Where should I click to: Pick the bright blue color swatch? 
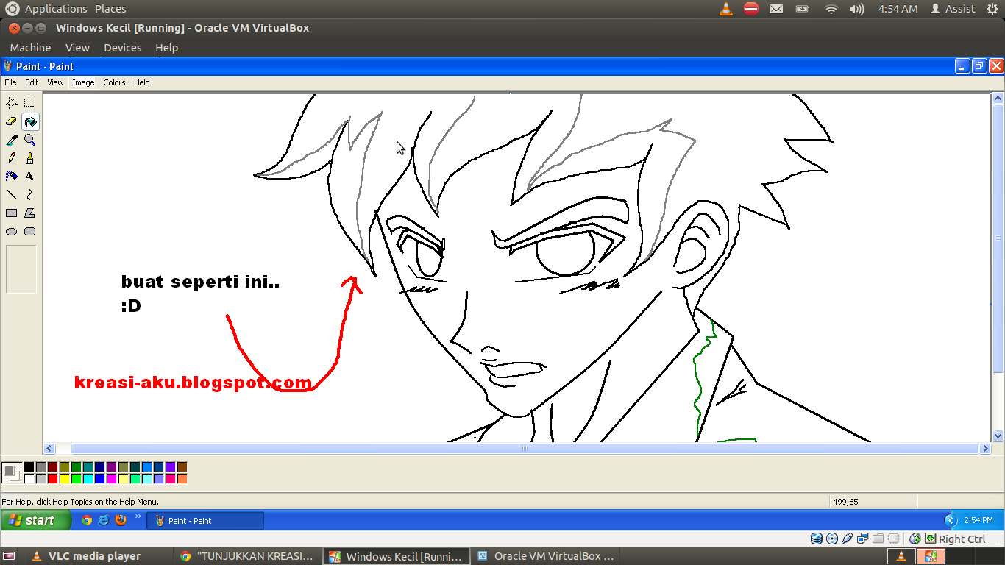pos(99,478)
